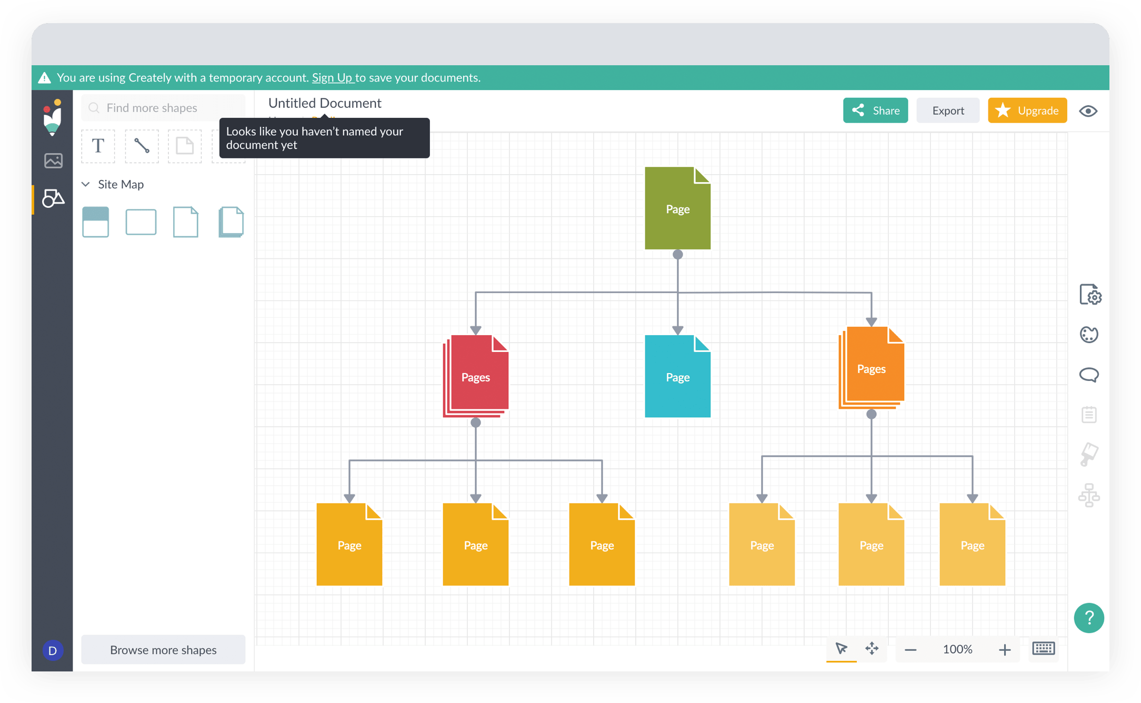Switch to the pan move mode
Image resolution: width=1141 pixels, height=703 pixels.
(x=872, y=649)
